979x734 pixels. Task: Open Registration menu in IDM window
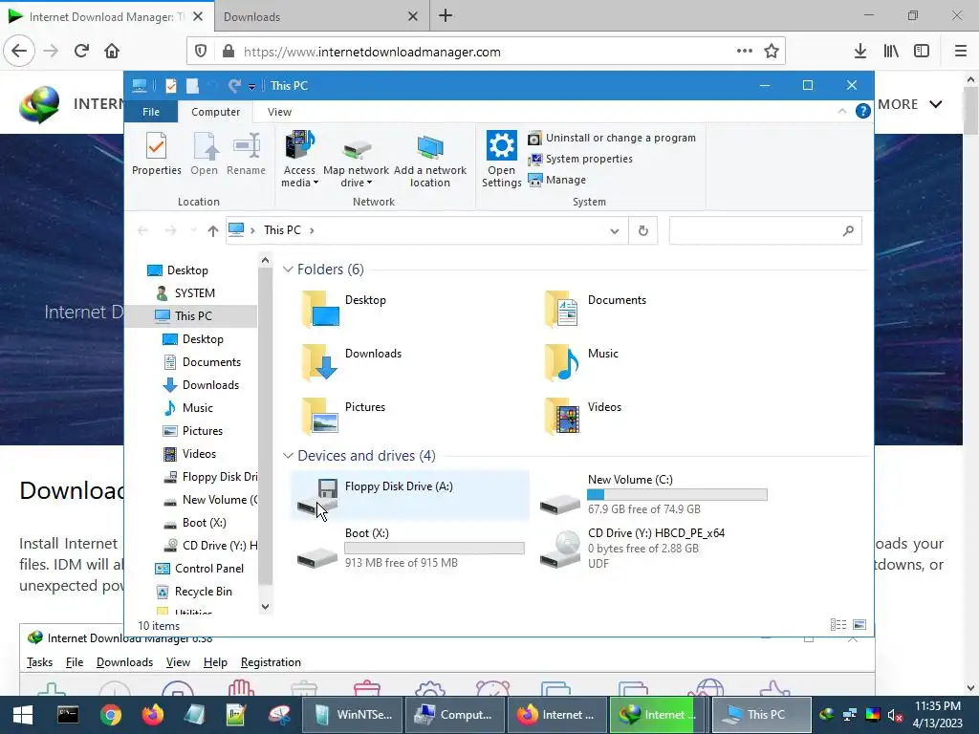pos(271,662)
